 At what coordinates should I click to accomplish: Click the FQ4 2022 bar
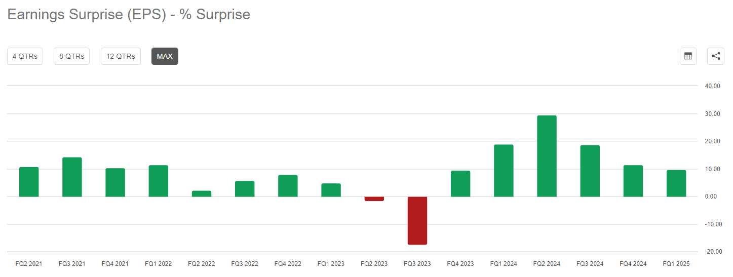coord(288,186)
